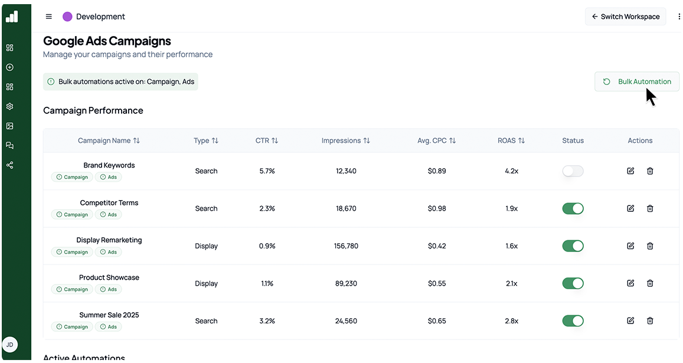Select the Display Remarketing campaign name
The height and width of the screenshot is (363, 683).
pos(109,240)
